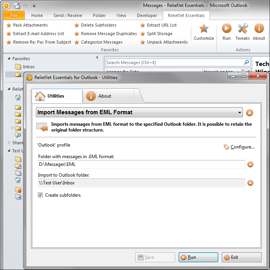Minimize the navigation pane with chevron
Screen dimensions: 270x270
[x=97, y=57]
